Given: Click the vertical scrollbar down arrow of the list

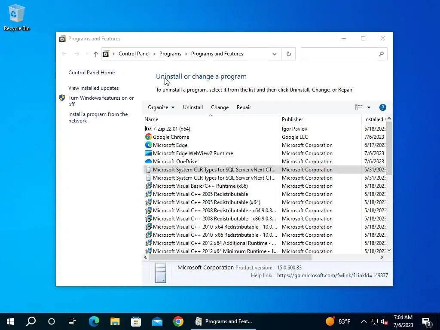Looking at the screenshot, I should point(389,250).
